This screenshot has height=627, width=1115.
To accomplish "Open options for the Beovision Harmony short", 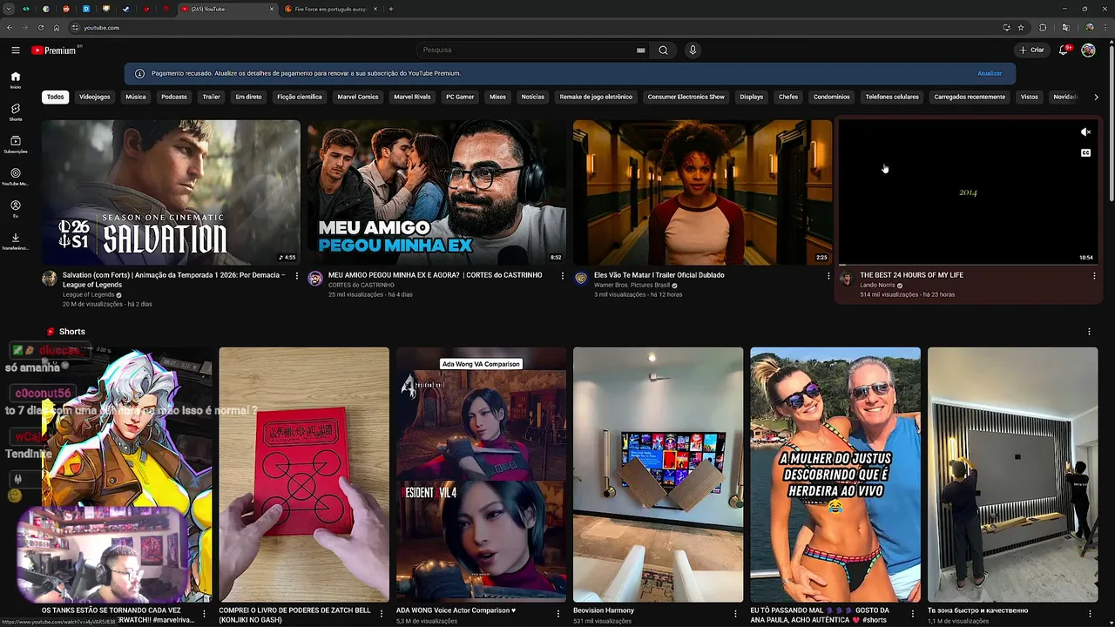I will [735, 614].
